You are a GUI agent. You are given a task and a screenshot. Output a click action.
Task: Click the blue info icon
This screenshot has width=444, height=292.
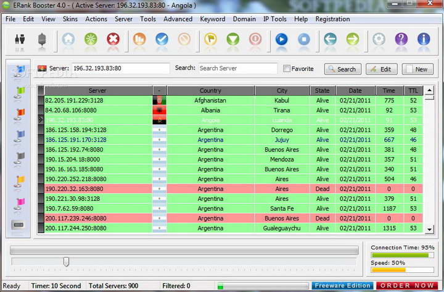[424, 39]
